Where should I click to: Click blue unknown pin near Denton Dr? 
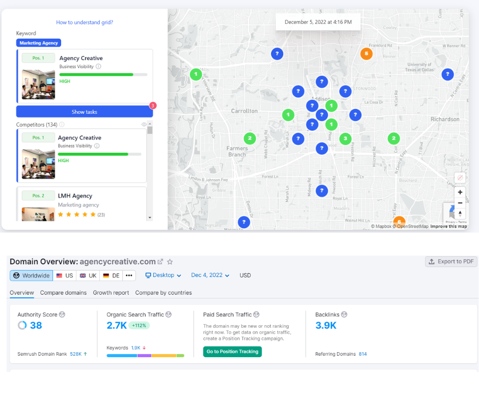[x=244, y=222]
